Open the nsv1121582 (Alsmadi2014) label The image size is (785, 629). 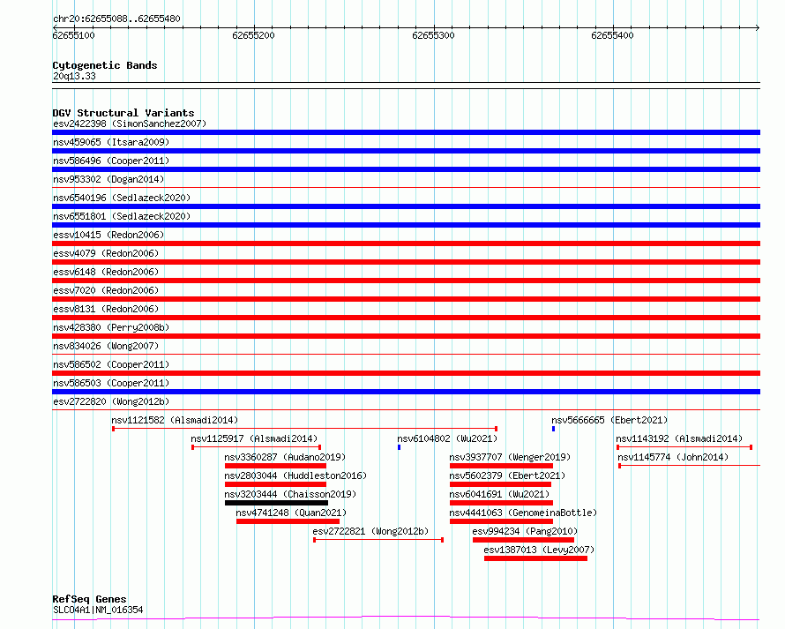click(x=175, y=420)
